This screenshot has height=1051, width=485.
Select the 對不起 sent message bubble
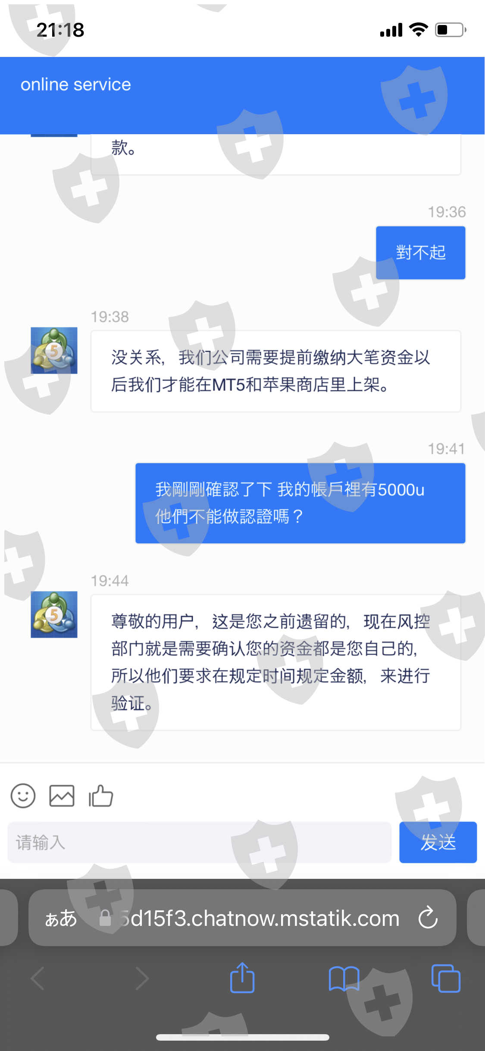coord(420,252)
